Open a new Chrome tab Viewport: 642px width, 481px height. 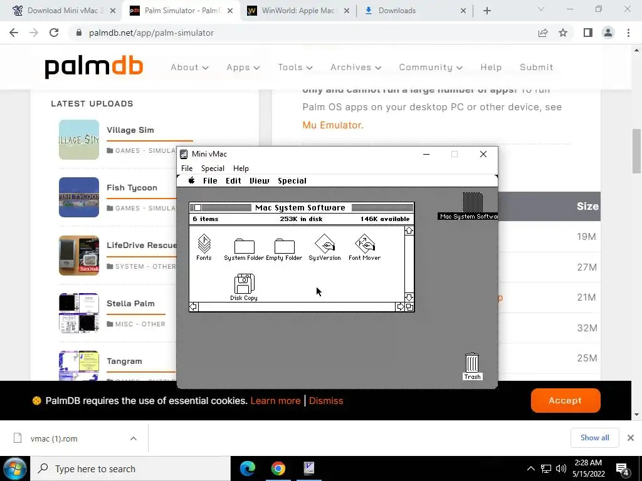point(487,11)
